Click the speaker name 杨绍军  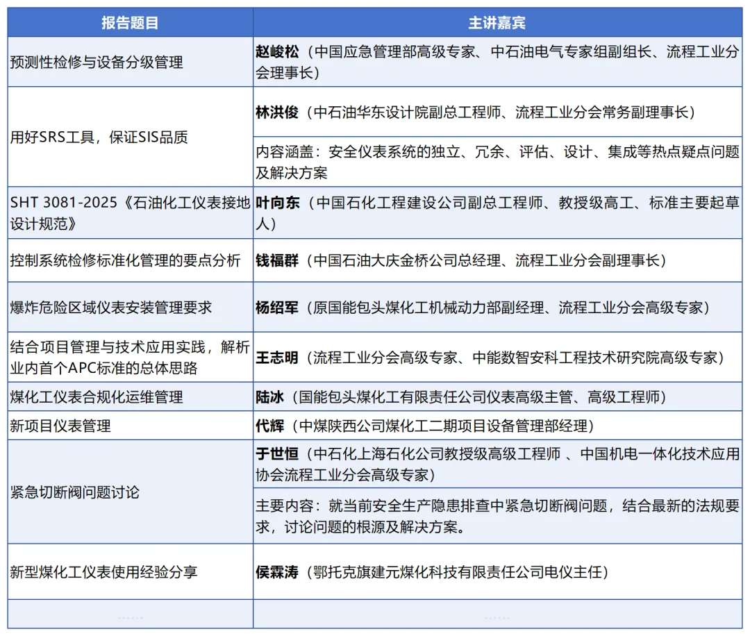[x=277, y=308]
